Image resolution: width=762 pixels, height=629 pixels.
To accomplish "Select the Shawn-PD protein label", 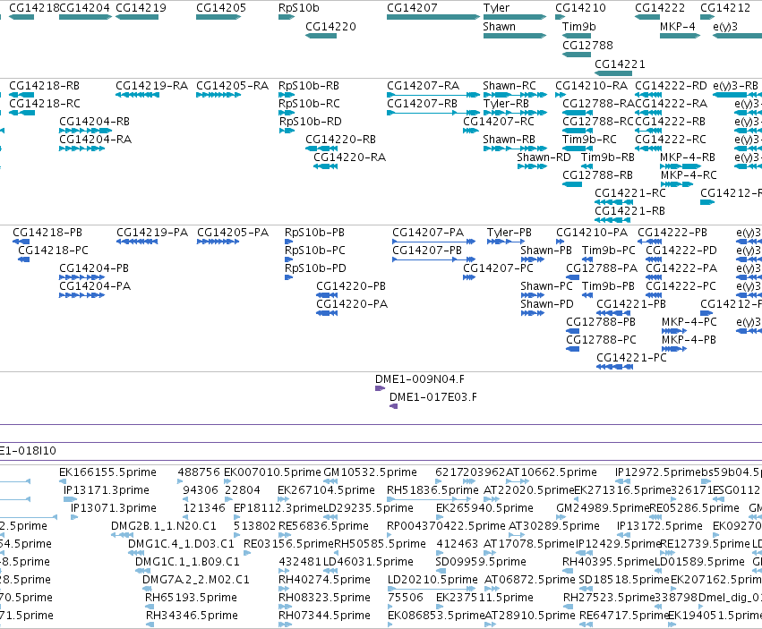I will (x=547, y=304).
